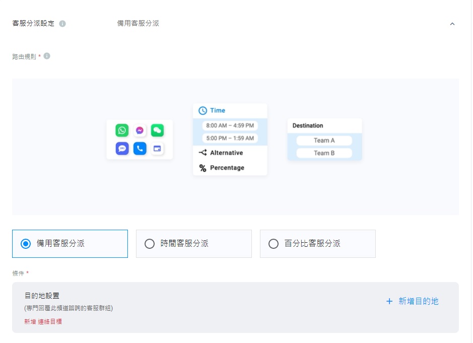This screenshot has height=343, width=473.
Task: Collapse the 客服分派設定 section with the chevron
Action: point(452,24)
